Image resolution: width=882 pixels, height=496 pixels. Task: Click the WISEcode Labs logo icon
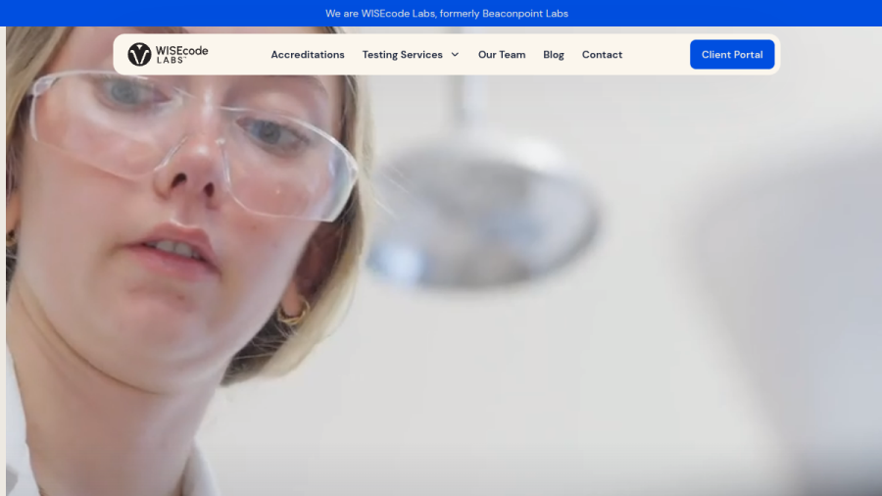coord(139,55)
